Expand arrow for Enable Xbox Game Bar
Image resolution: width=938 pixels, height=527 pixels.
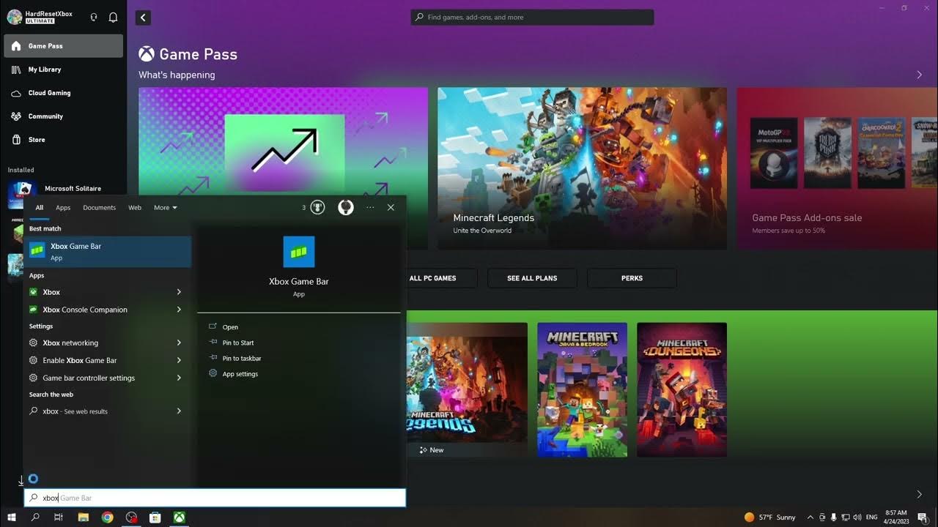179,360
